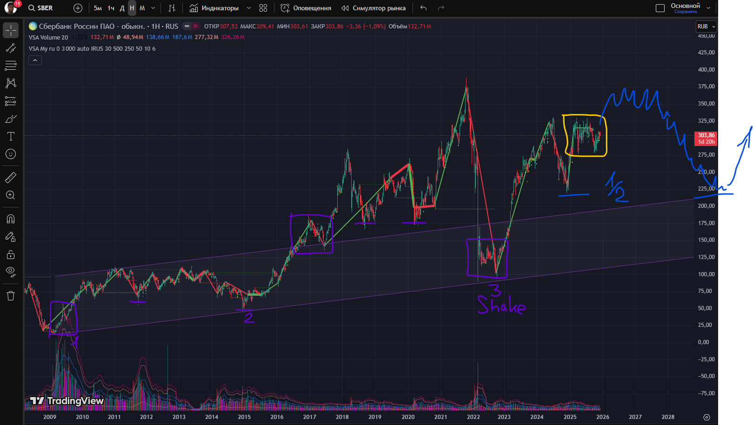The height and width of the screenshot is (425, 753).
Task: Switch to the Д daily timeframe
Action: [x=122, y=8]
